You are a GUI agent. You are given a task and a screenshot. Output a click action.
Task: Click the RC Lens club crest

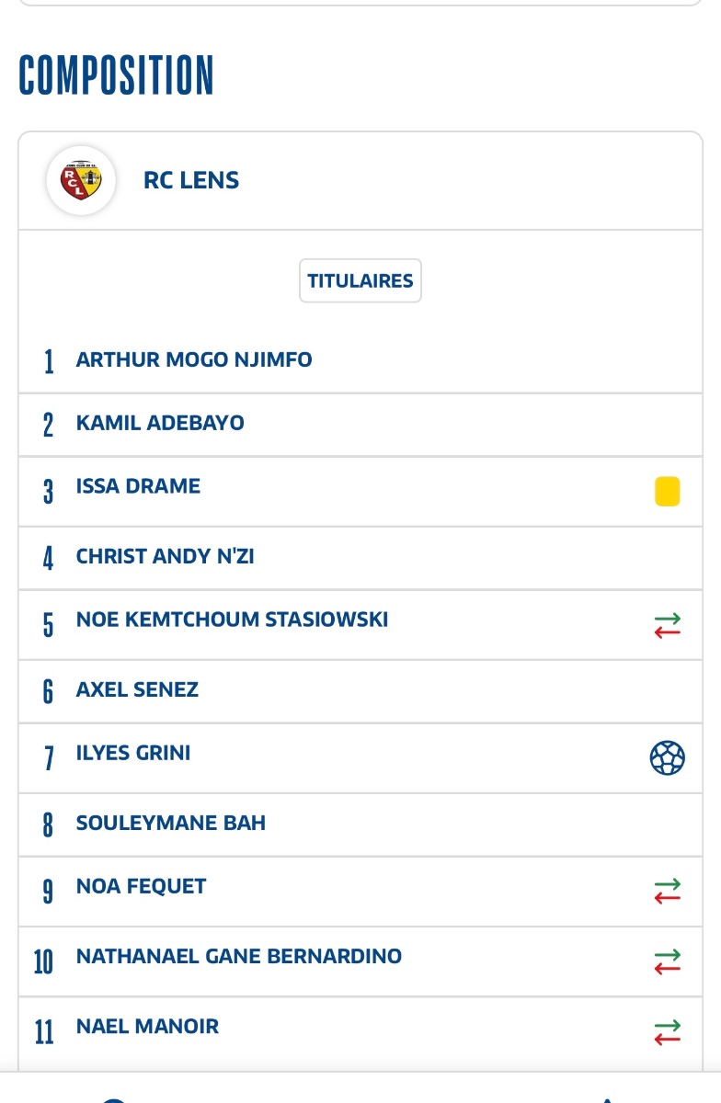pos(81,180)
